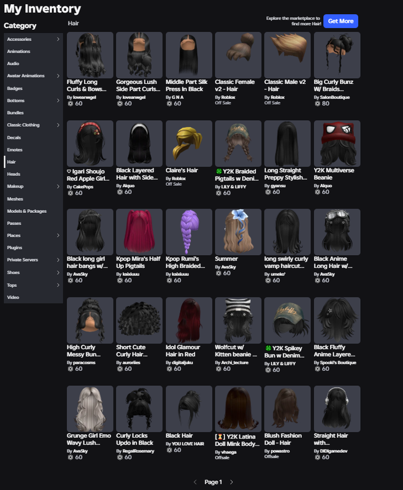403x490 pixels.
Task: Open the Summer hair thumbnail with blue flower
Action: pyautogui.click(x=238, y=232)
